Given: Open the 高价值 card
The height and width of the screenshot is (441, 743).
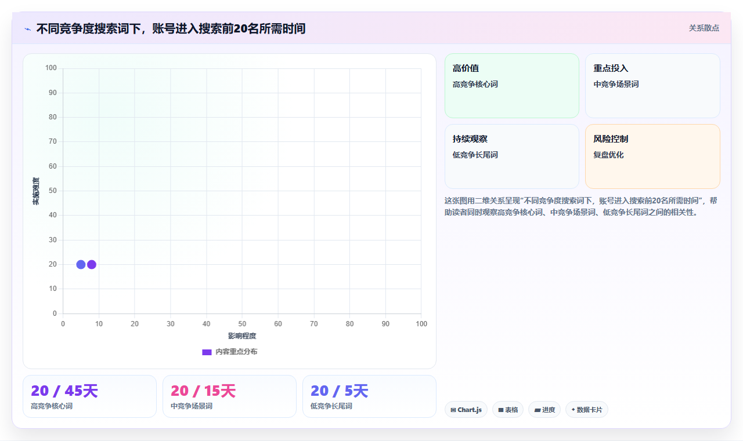Looking at the screenshot, I should [512, 86].
